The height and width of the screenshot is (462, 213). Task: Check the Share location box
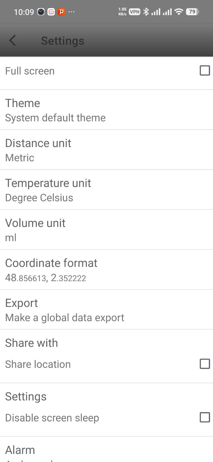[x=205, y=364]
